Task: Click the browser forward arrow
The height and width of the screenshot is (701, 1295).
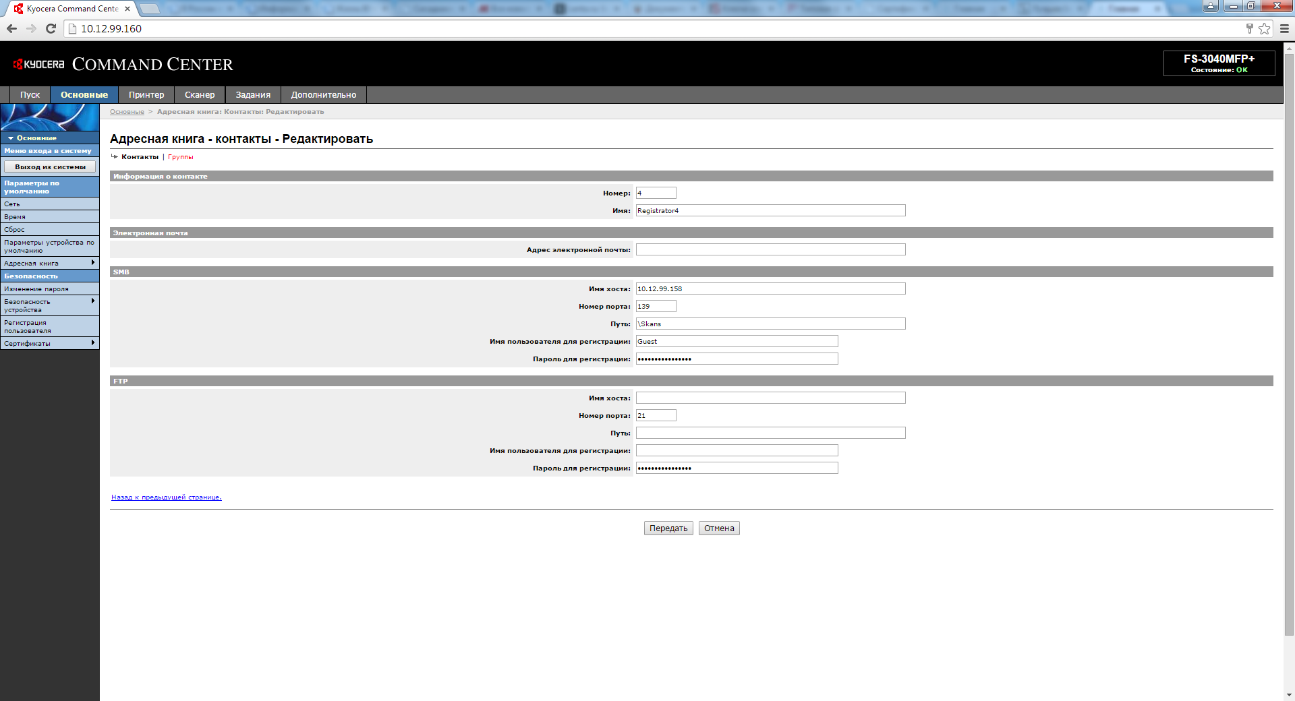Action: point(31,28)
